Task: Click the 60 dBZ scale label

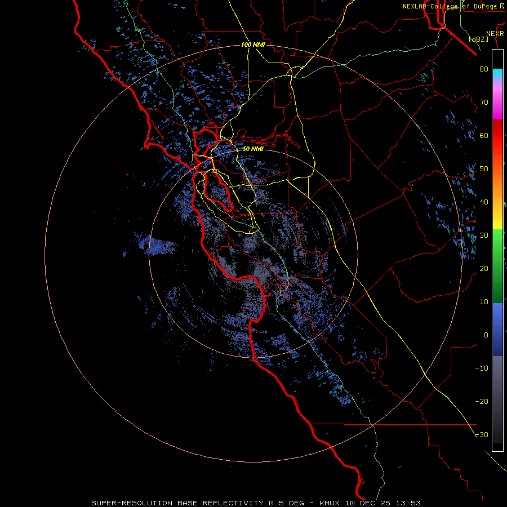Action: coord(484,135)
